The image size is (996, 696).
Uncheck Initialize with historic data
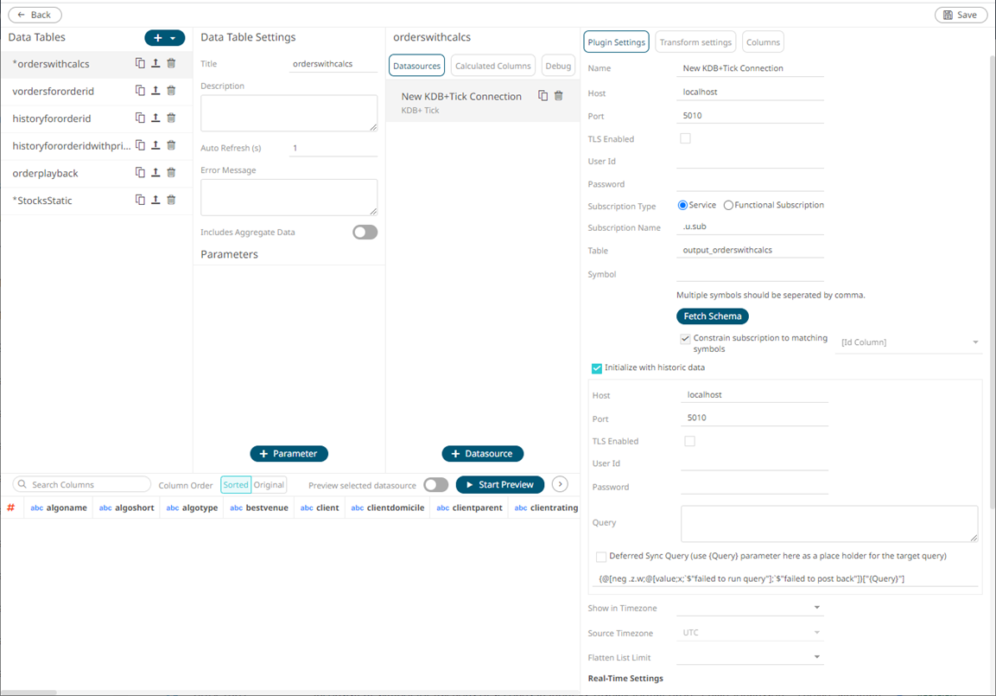click(597, 367)
